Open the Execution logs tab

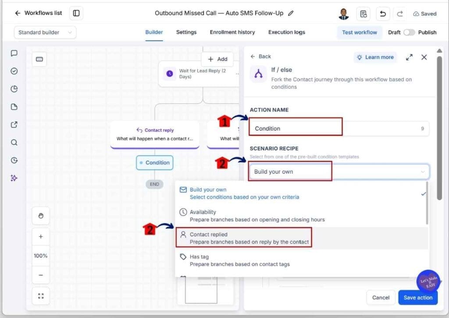(287, 32)
